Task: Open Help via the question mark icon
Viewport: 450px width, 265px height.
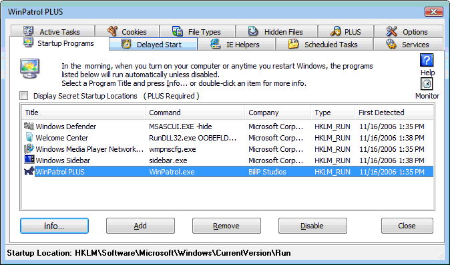Action: coord(427,60)
